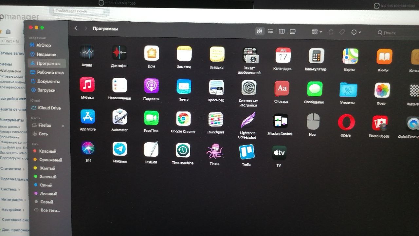Open the Tincta octopus app icon
The height and width of the screenshot is (236, 419).
coord(215,151)
